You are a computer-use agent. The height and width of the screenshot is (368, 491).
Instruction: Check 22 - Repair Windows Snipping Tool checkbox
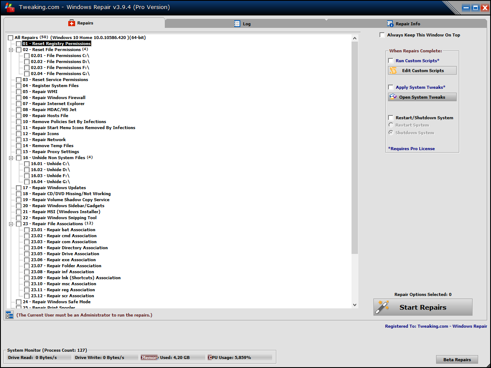pos(19,218)
